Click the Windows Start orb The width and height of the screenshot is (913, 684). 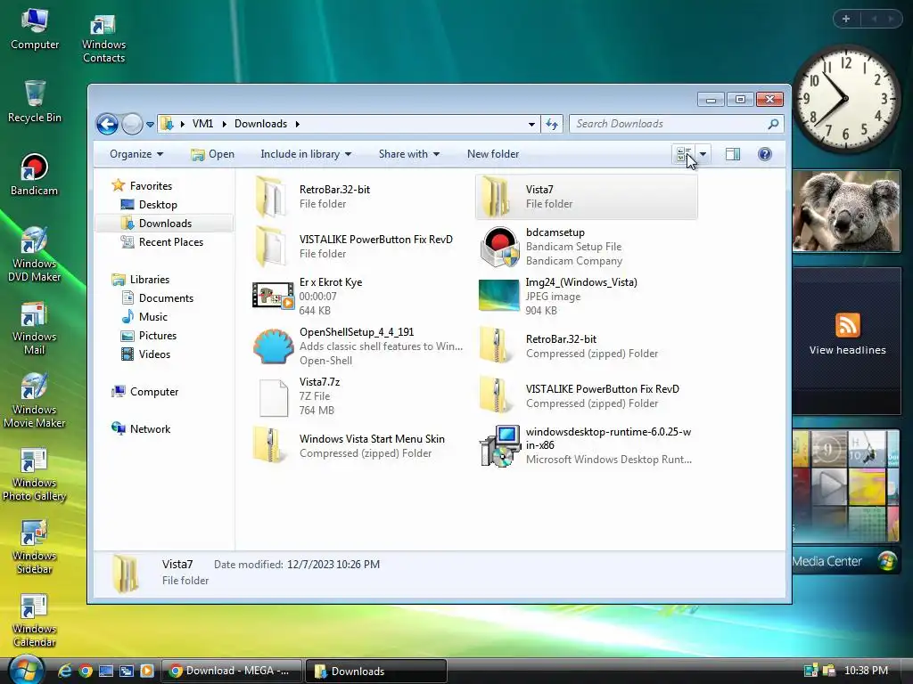tap(26, 670)
